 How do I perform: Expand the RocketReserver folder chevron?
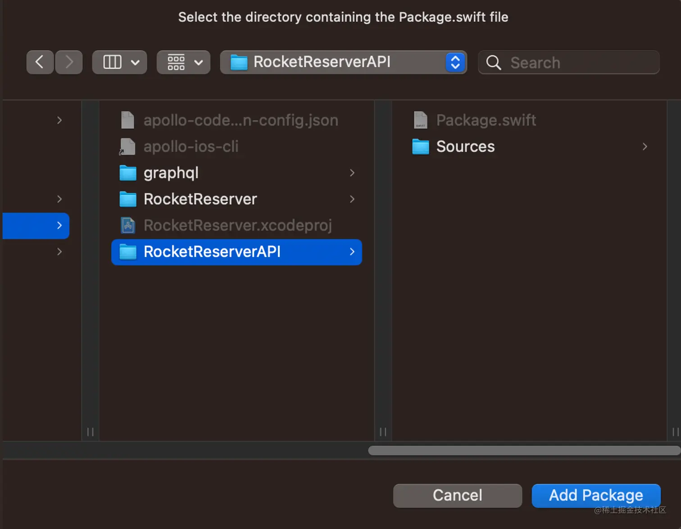(x=352, y=199)
